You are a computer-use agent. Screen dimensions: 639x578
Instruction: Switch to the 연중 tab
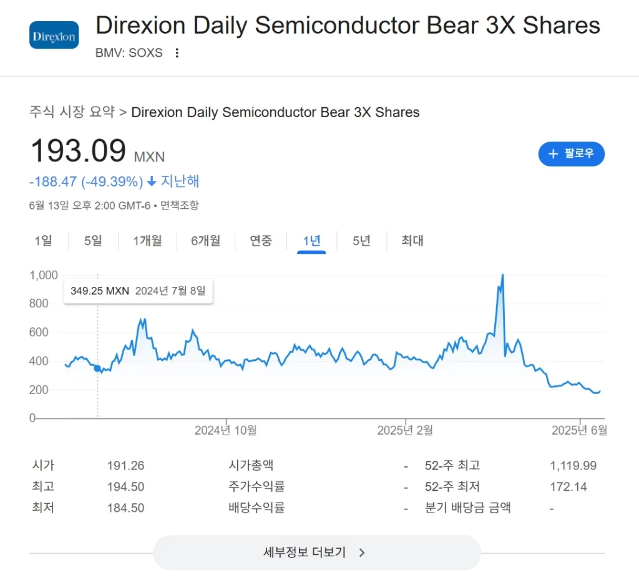tap(261, 241)
